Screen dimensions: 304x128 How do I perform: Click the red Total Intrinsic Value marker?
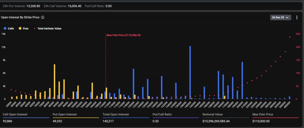click(35, 29)
